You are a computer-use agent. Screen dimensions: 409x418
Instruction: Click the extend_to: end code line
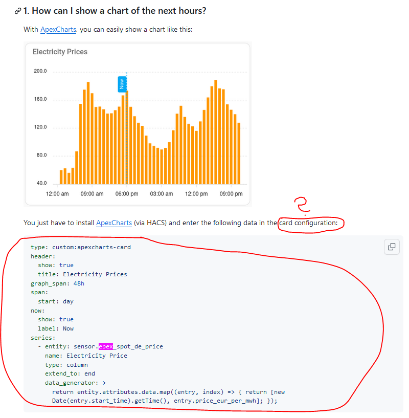pos(70,373)
